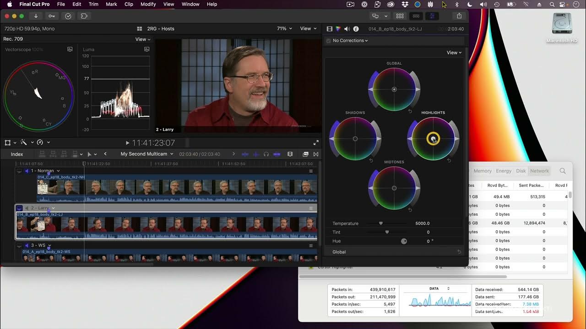The width and height of the screenshot is (586, 329).
Task: Click the Extensions puzzle-piece icon
Action: click(84, 16)
